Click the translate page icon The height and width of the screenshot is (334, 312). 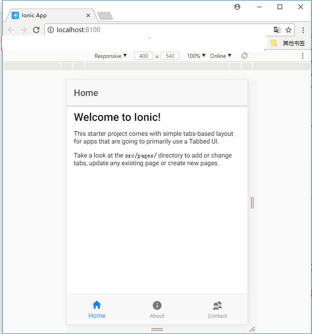277,30
